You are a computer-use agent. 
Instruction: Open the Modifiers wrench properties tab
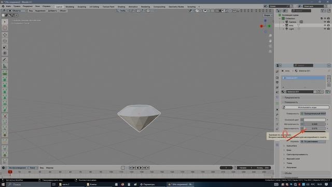click(x=277, y=114)
